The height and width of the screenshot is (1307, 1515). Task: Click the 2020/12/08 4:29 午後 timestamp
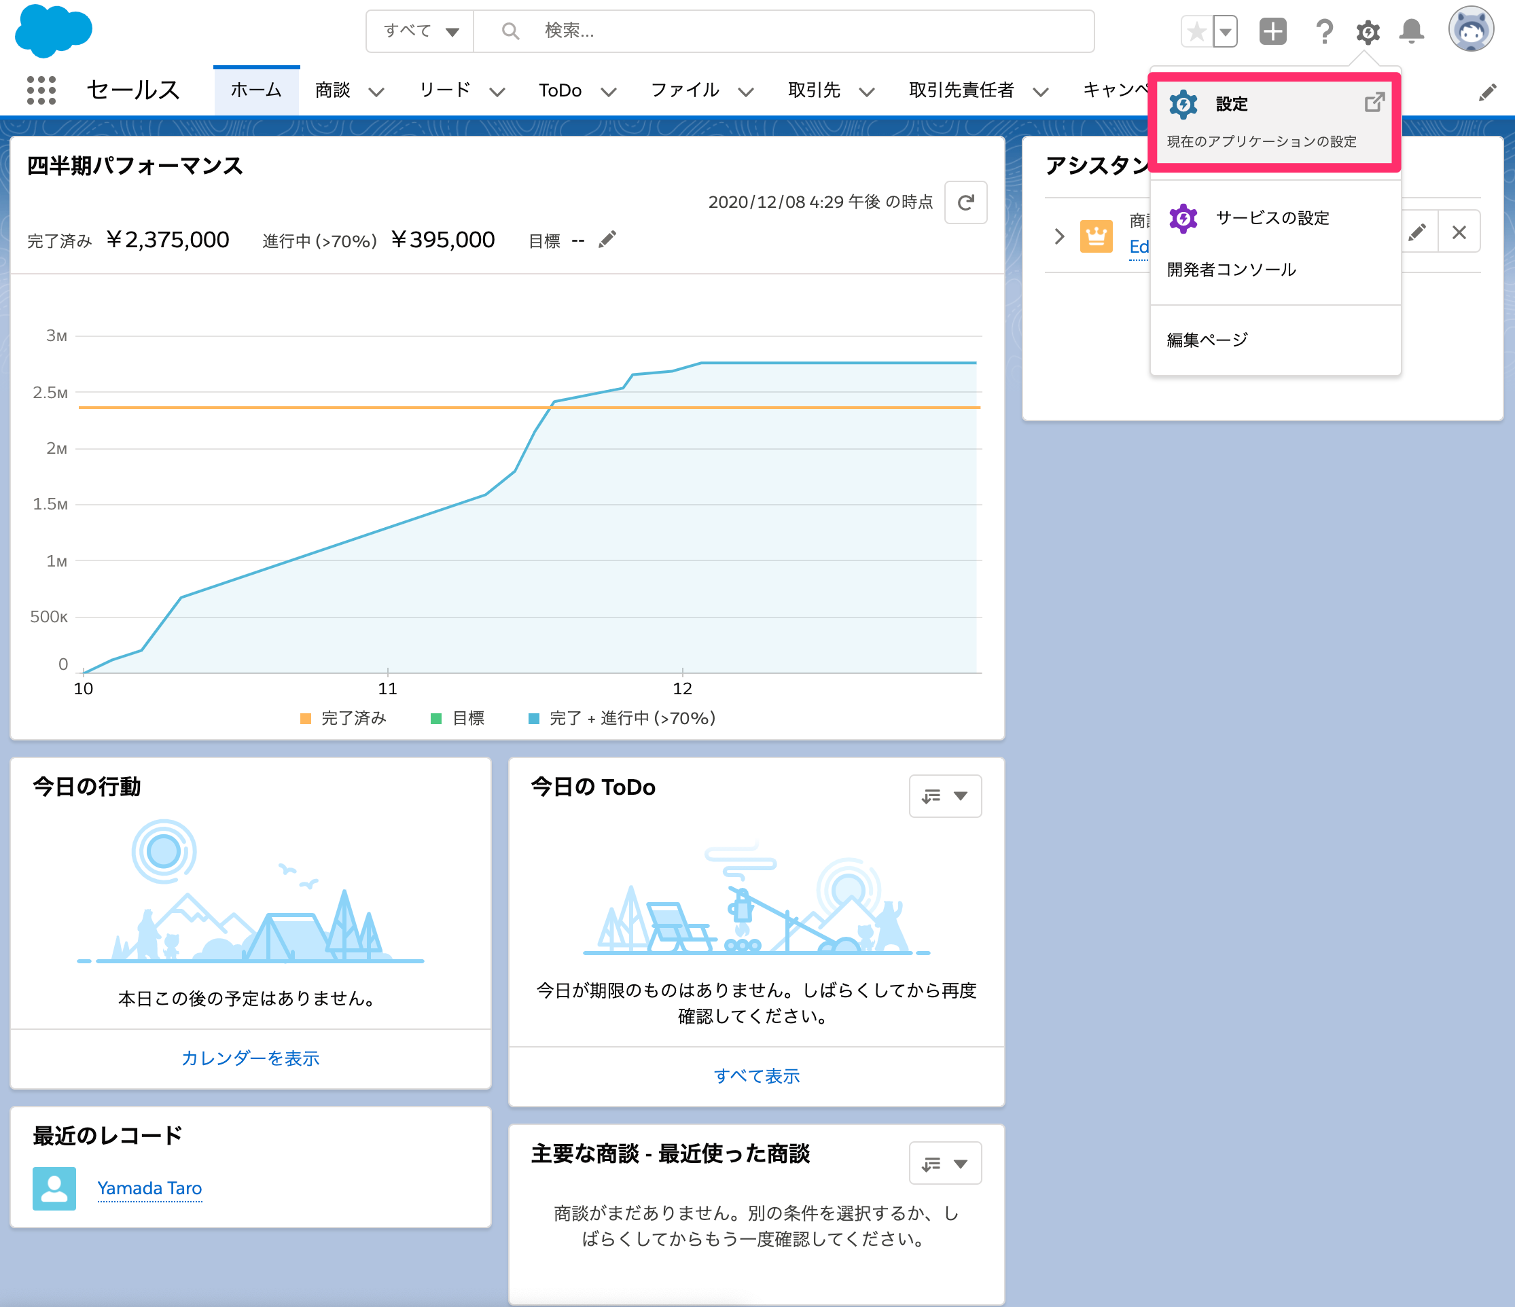click(x=821, y=202)
